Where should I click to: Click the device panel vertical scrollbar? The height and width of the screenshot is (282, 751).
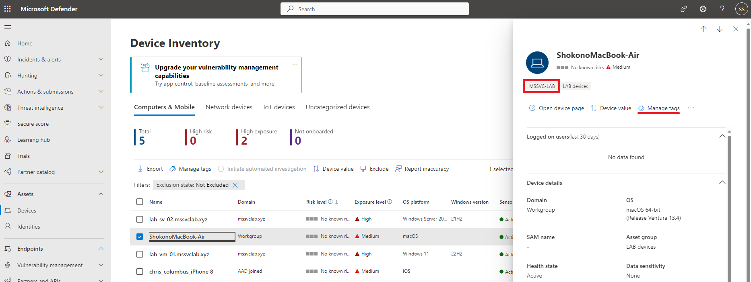[729, 209]
